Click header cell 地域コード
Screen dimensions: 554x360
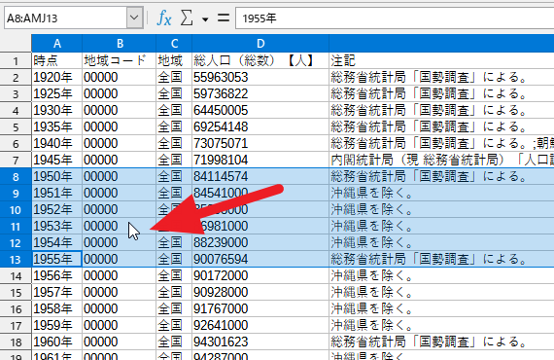tap(120, 61)
